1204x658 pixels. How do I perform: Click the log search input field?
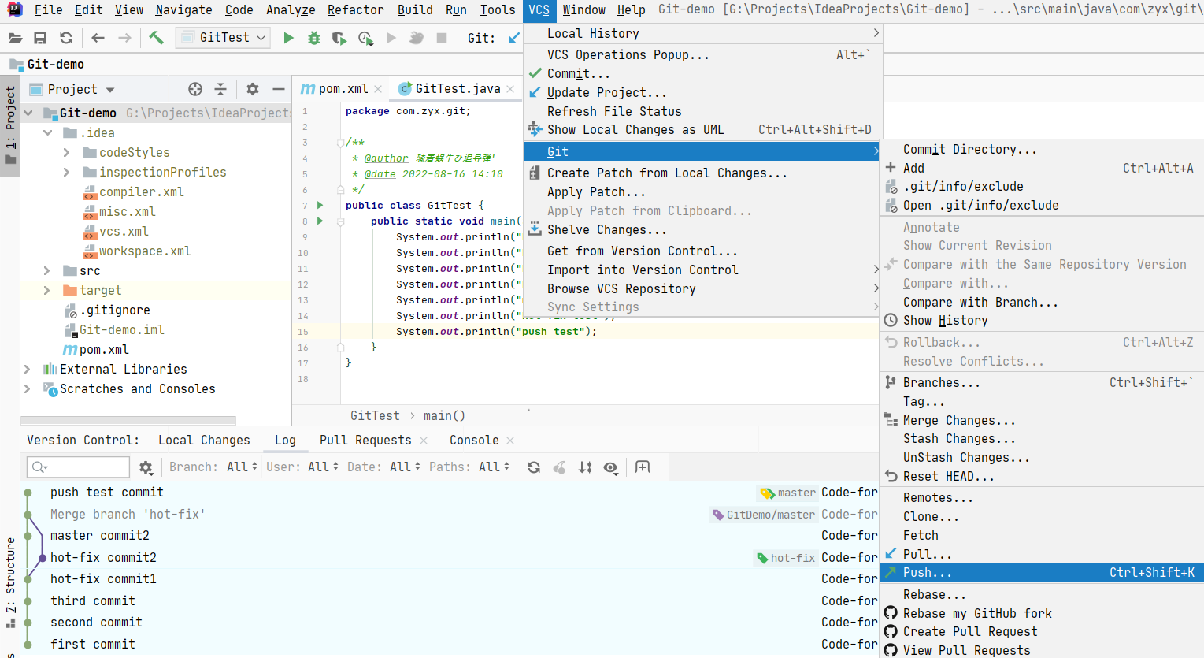point(78,467)
